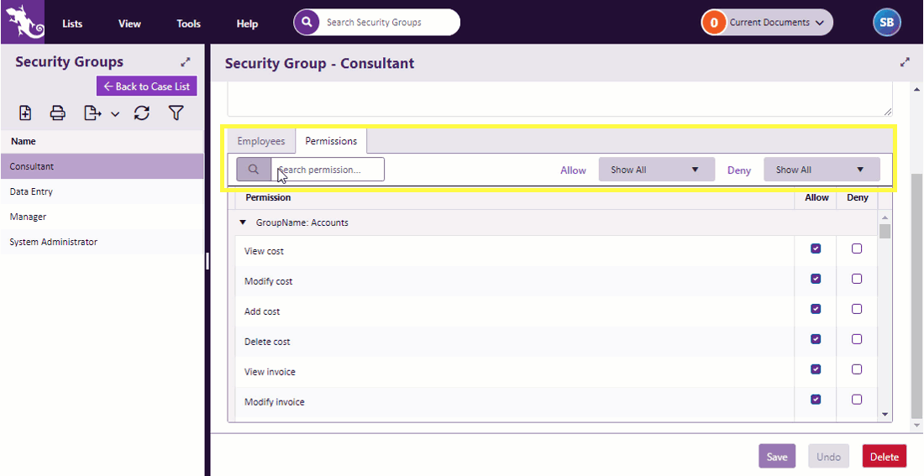This screenshot has width=924, height=476.
Task: Open the filter funnel icon
Action: pyautogui.click(x=176, y=113)
